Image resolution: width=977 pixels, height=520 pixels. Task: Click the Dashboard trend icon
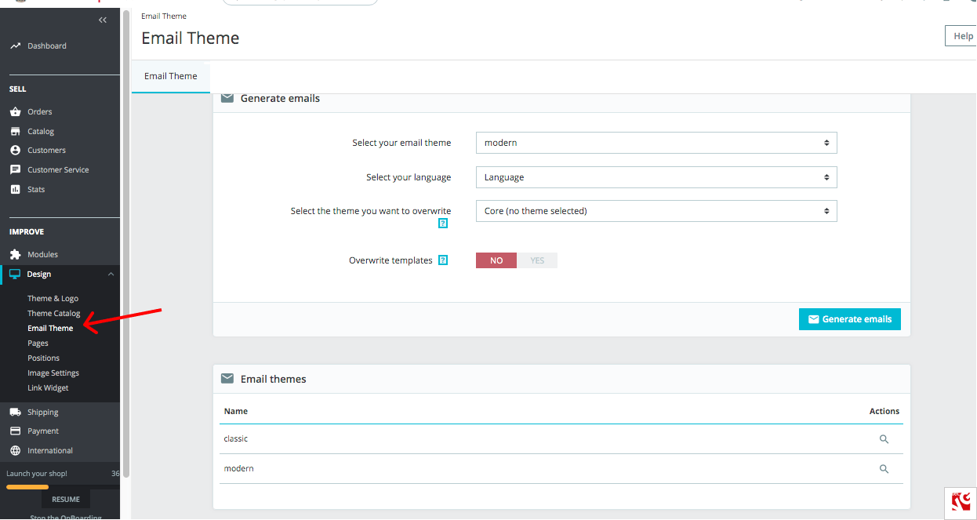click(15, 46)
